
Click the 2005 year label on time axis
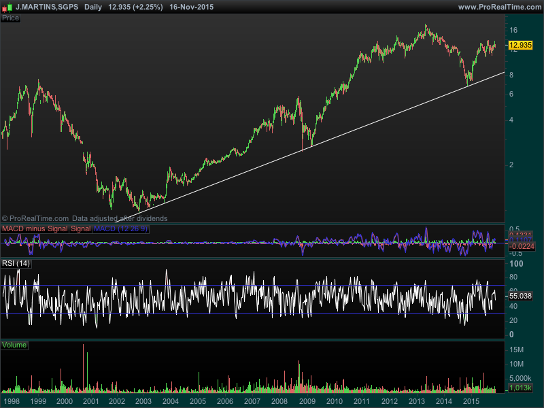[198, 401]
